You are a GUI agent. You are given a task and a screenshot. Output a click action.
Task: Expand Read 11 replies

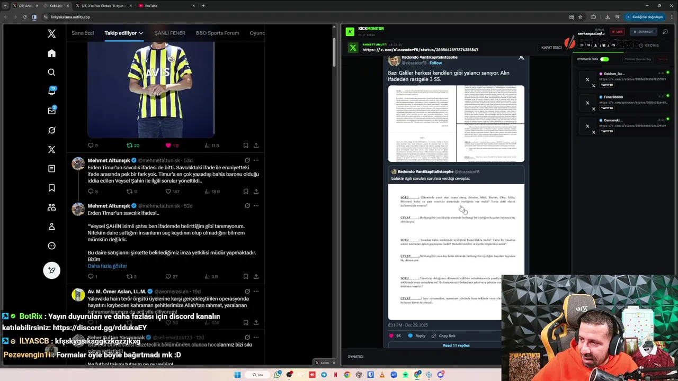pyautogui.click(x=456, y=345)
